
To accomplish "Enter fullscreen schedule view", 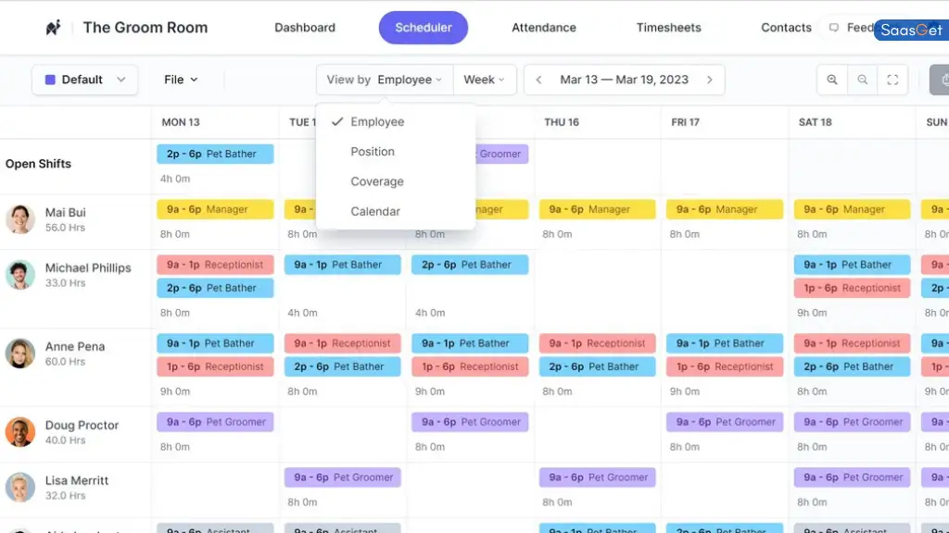I will [892, 80].
